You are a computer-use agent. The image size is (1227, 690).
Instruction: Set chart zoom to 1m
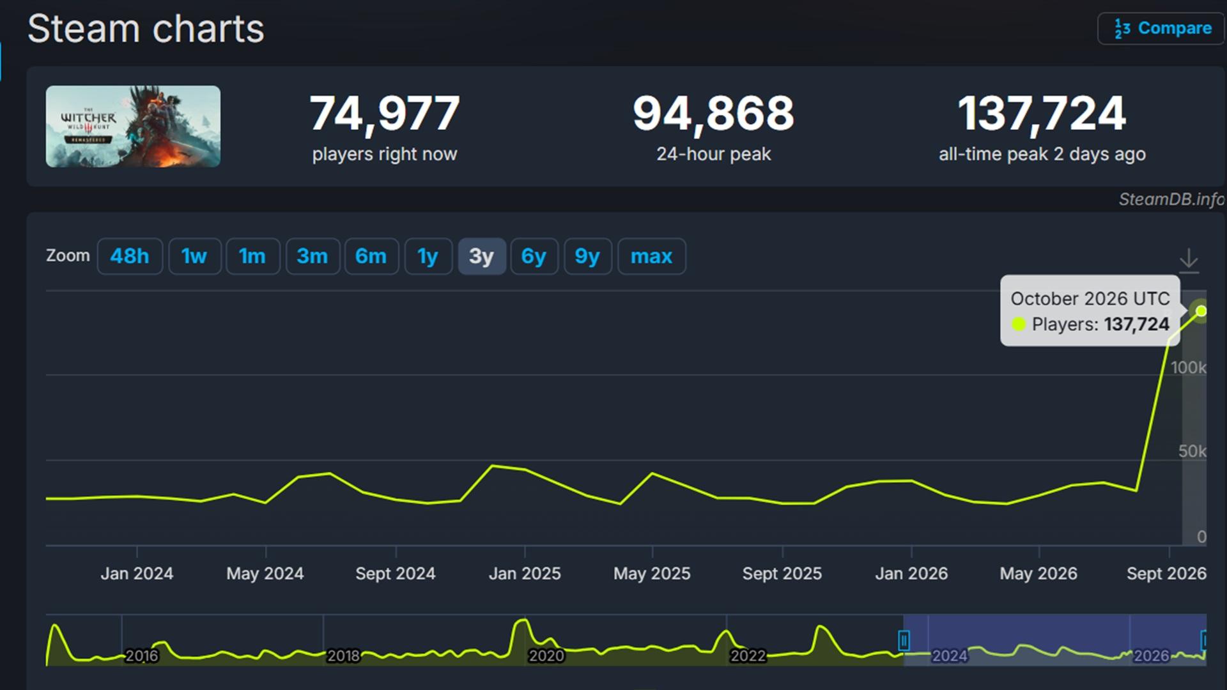click(252, 256)
